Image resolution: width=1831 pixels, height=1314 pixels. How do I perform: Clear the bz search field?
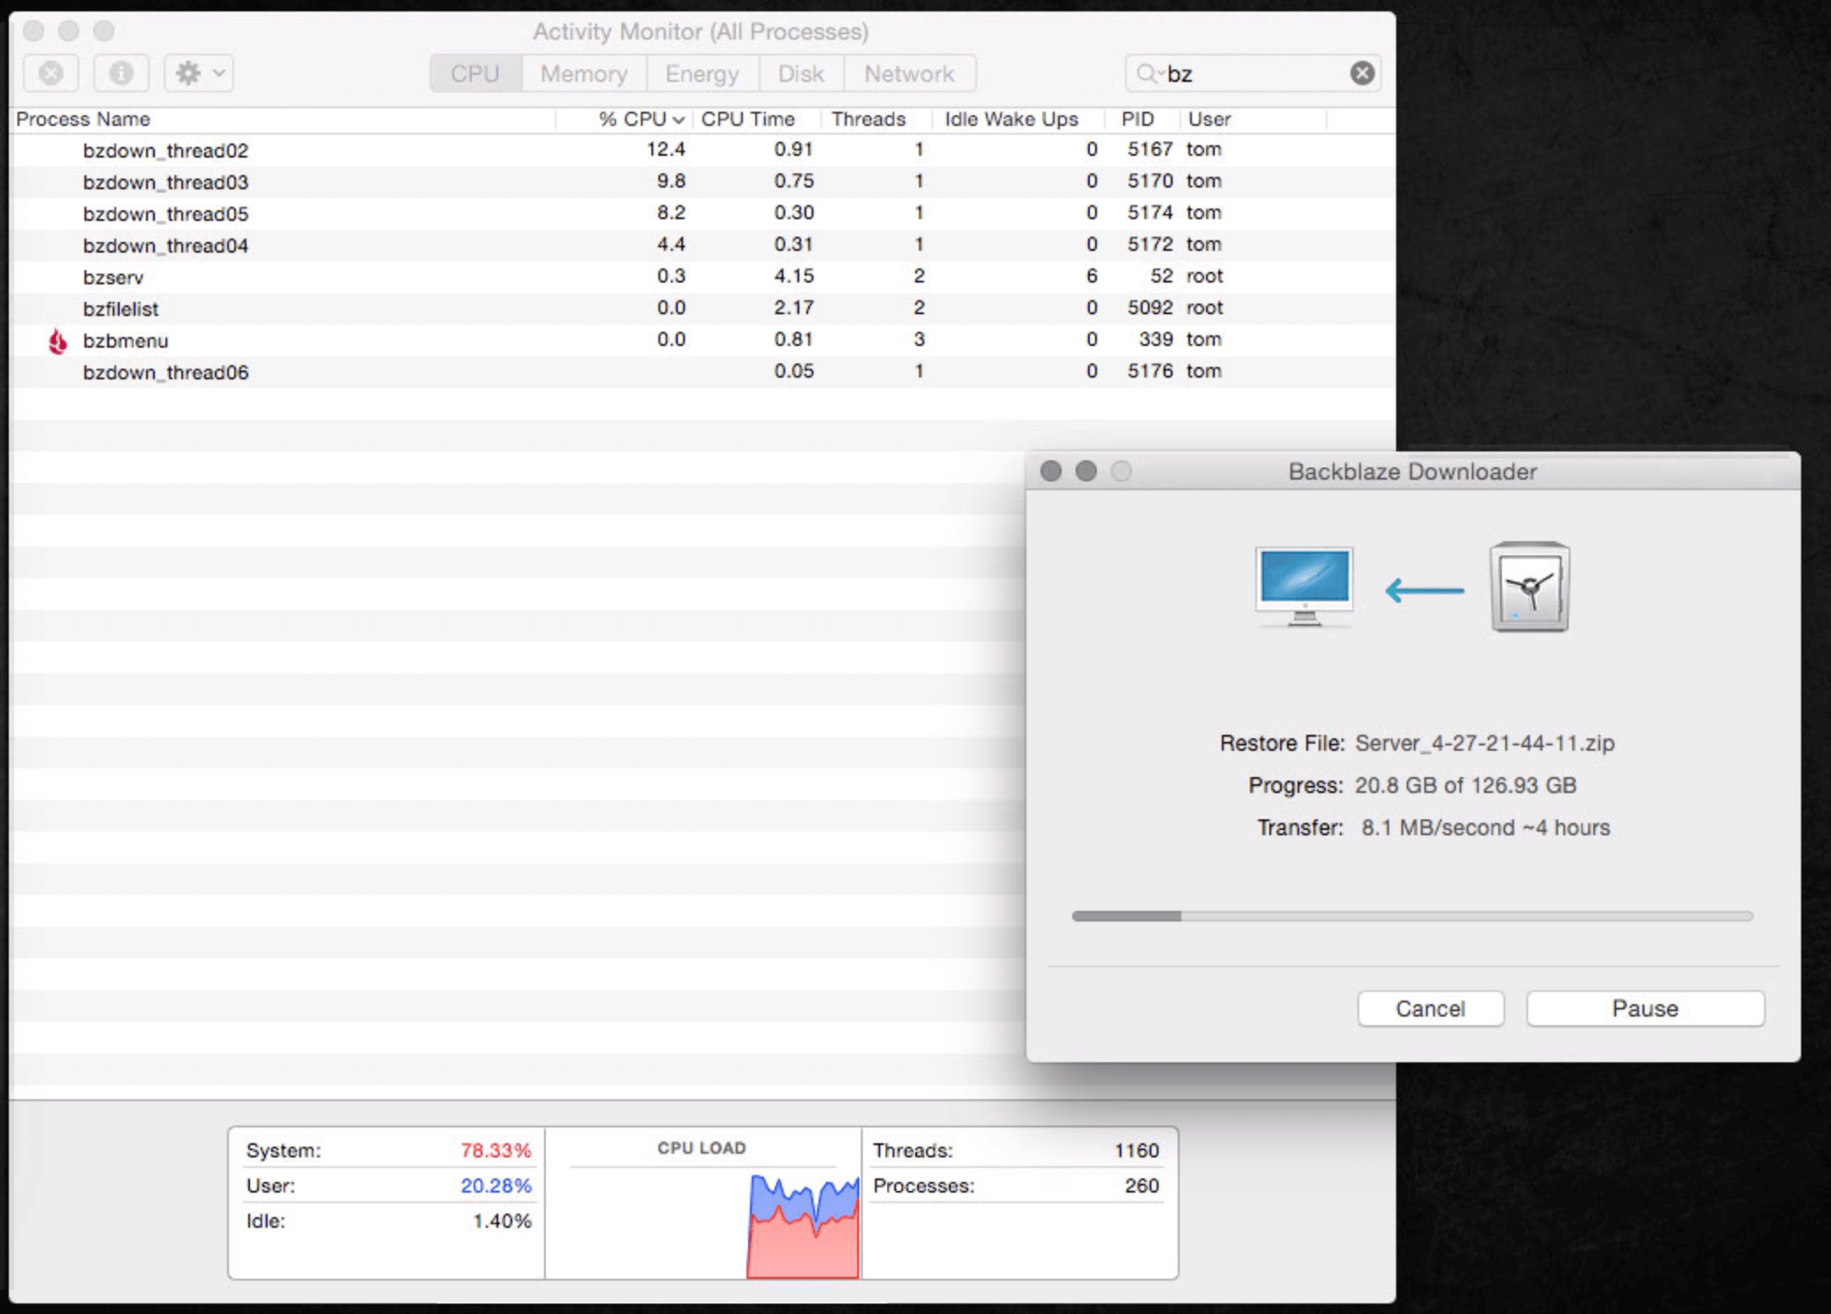(x=1362, y=73)
